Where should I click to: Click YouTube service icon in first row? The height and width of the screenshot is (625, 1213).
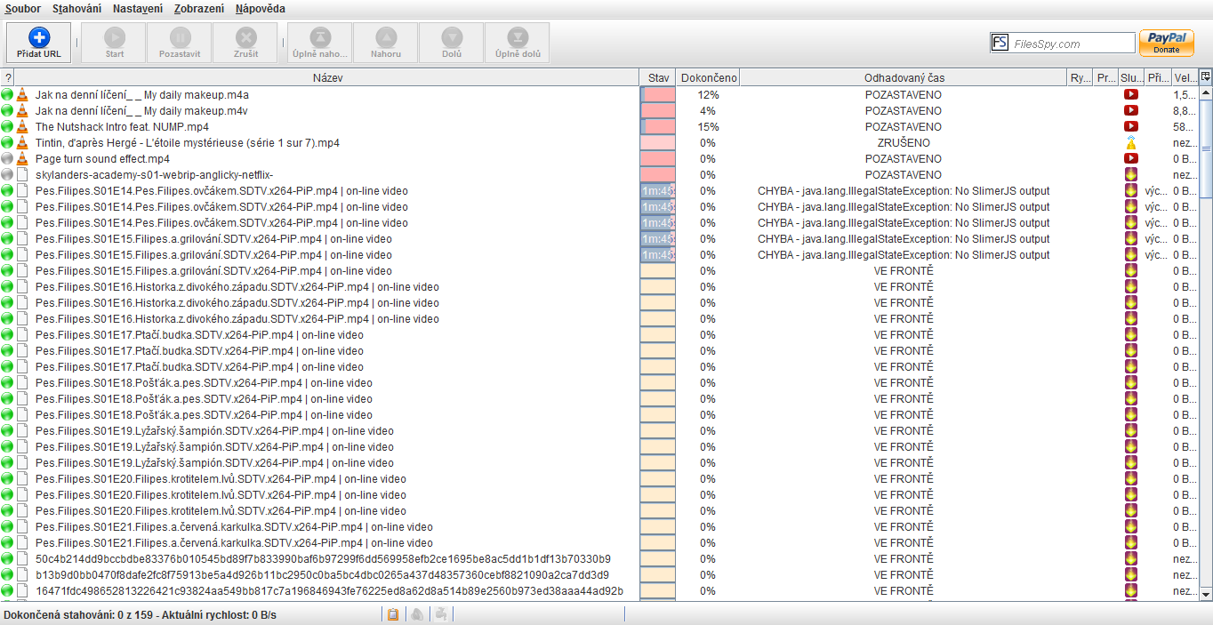click(x=1131, y=94)
